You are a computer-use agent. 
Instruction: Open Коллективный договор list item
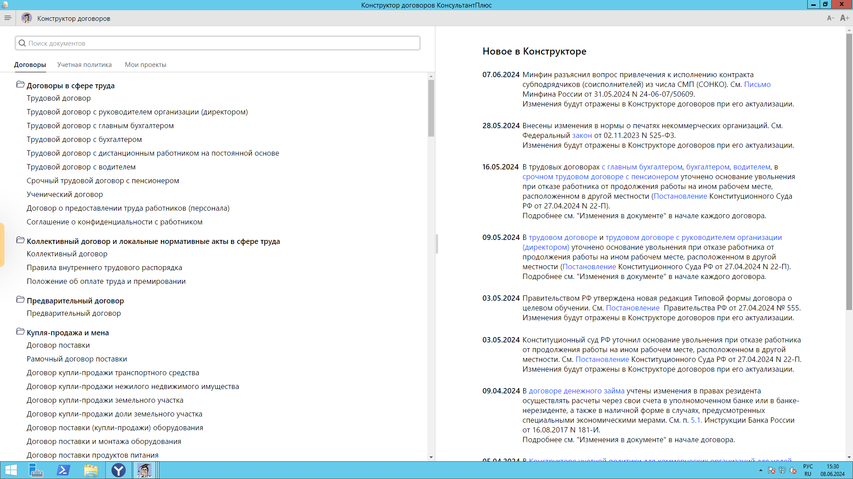(x=67, y=254)
